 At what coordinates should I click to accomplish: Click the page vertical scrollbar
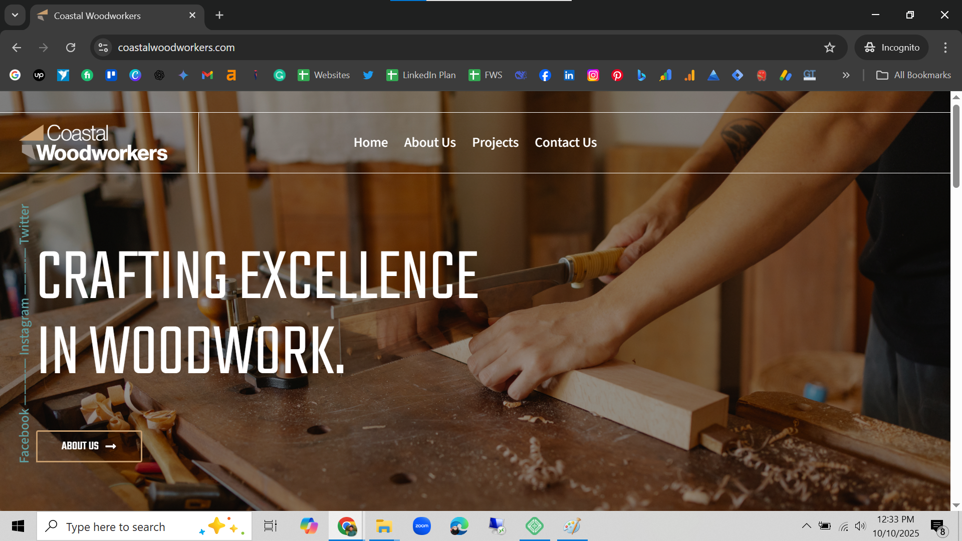tap(956, 146)
